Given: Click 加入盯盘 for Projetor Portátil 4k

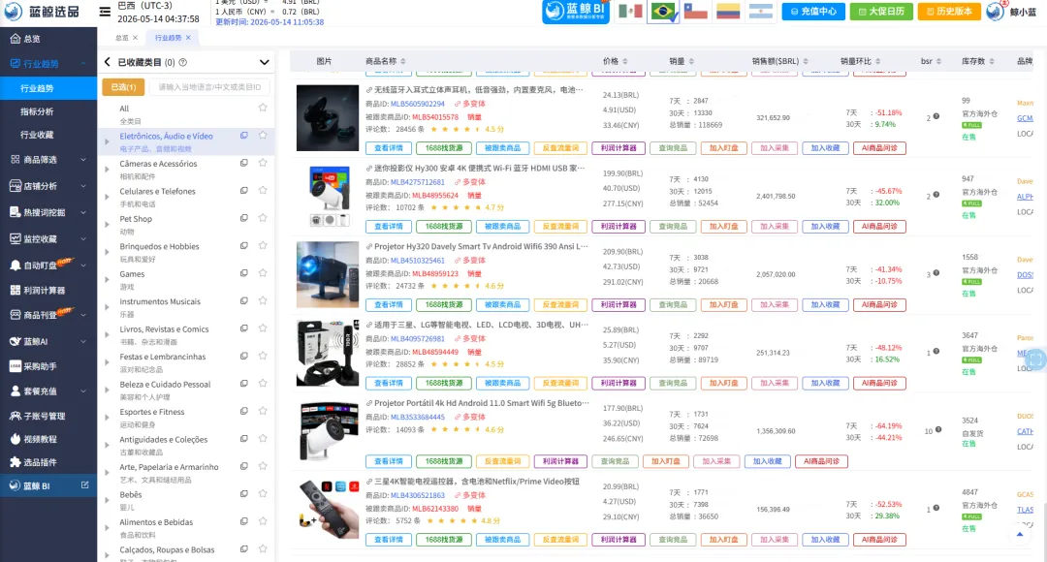Looking at the screenshot, I should tap(665, 461).
